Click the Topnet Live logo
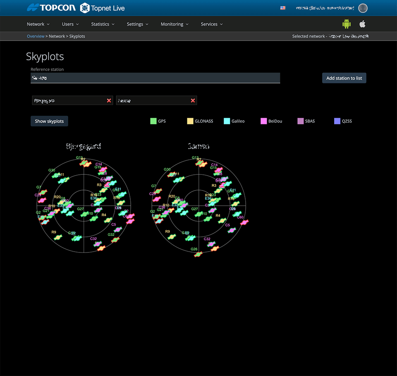 coord(102,8)
